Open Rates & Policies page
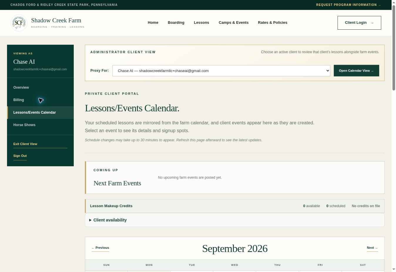This screenshot has width=396, height=272. click(x=273, y=23)
